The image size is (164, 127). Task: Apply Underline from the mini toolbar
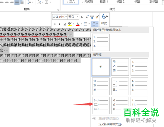click(x=65, y=24)
